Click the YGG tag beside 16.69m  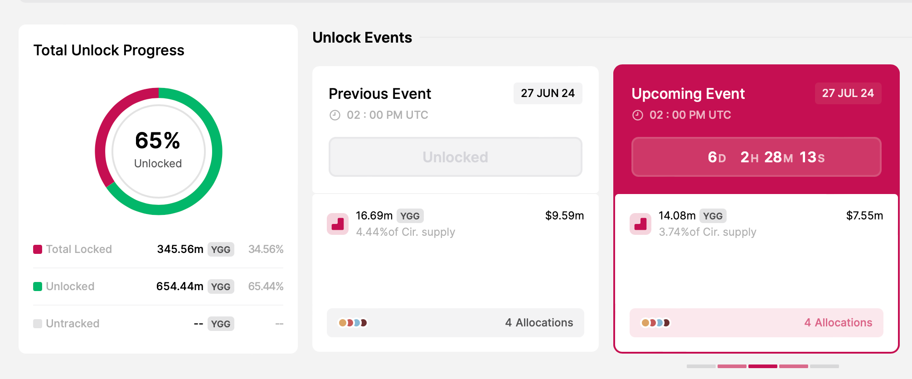[410, 216]
